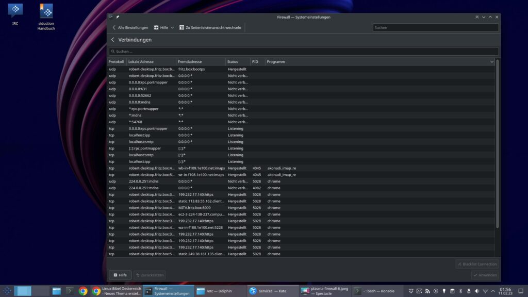The width and height of the screenshot is (528, 297).
Task: Click the sort arrow at Programm header end
Action: coord(491,62)
